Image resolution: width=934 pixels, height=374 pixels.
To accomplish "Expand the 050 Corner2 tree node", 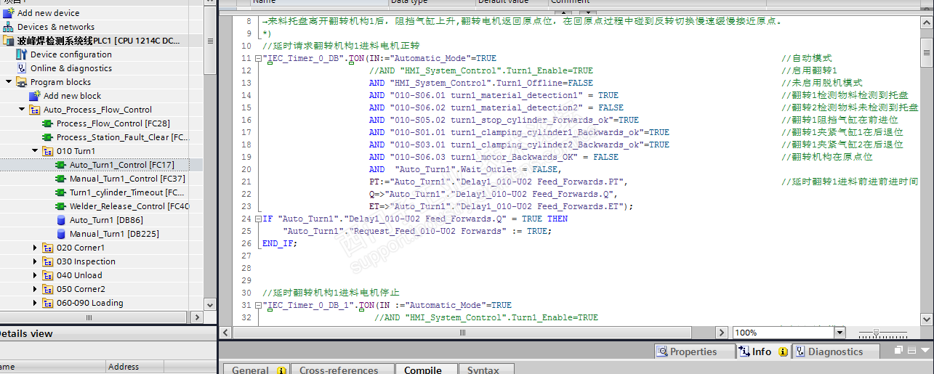I will coord(35,289).
